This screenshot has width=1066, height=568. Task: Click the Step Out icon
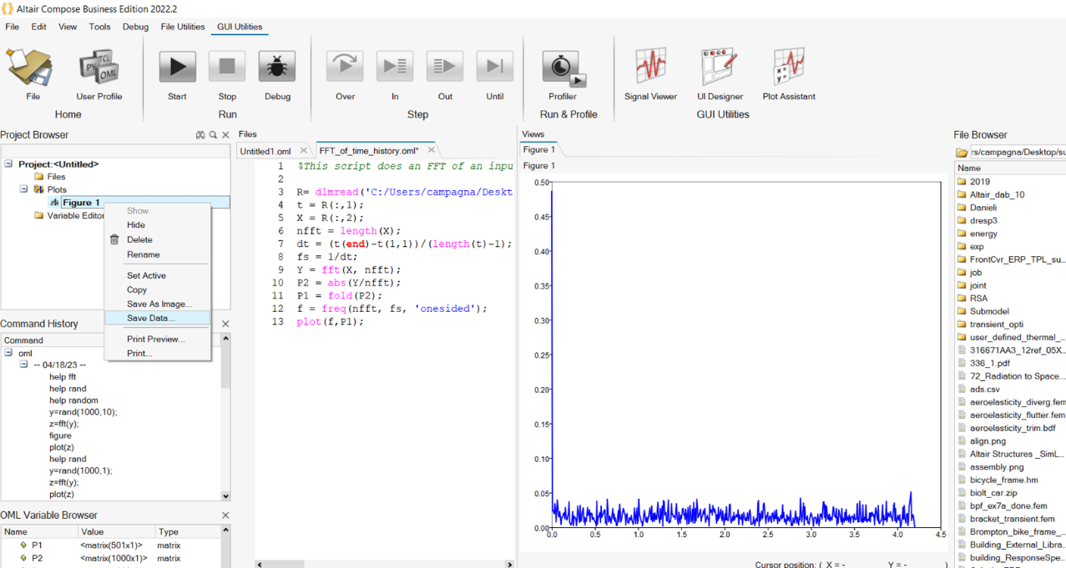pos(445,67)
